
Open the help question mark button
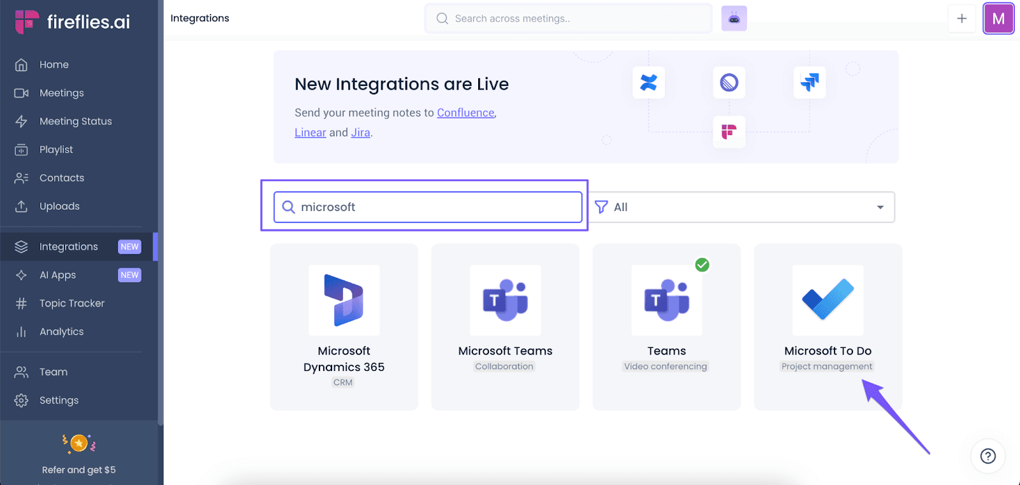[x=988, y=456]
